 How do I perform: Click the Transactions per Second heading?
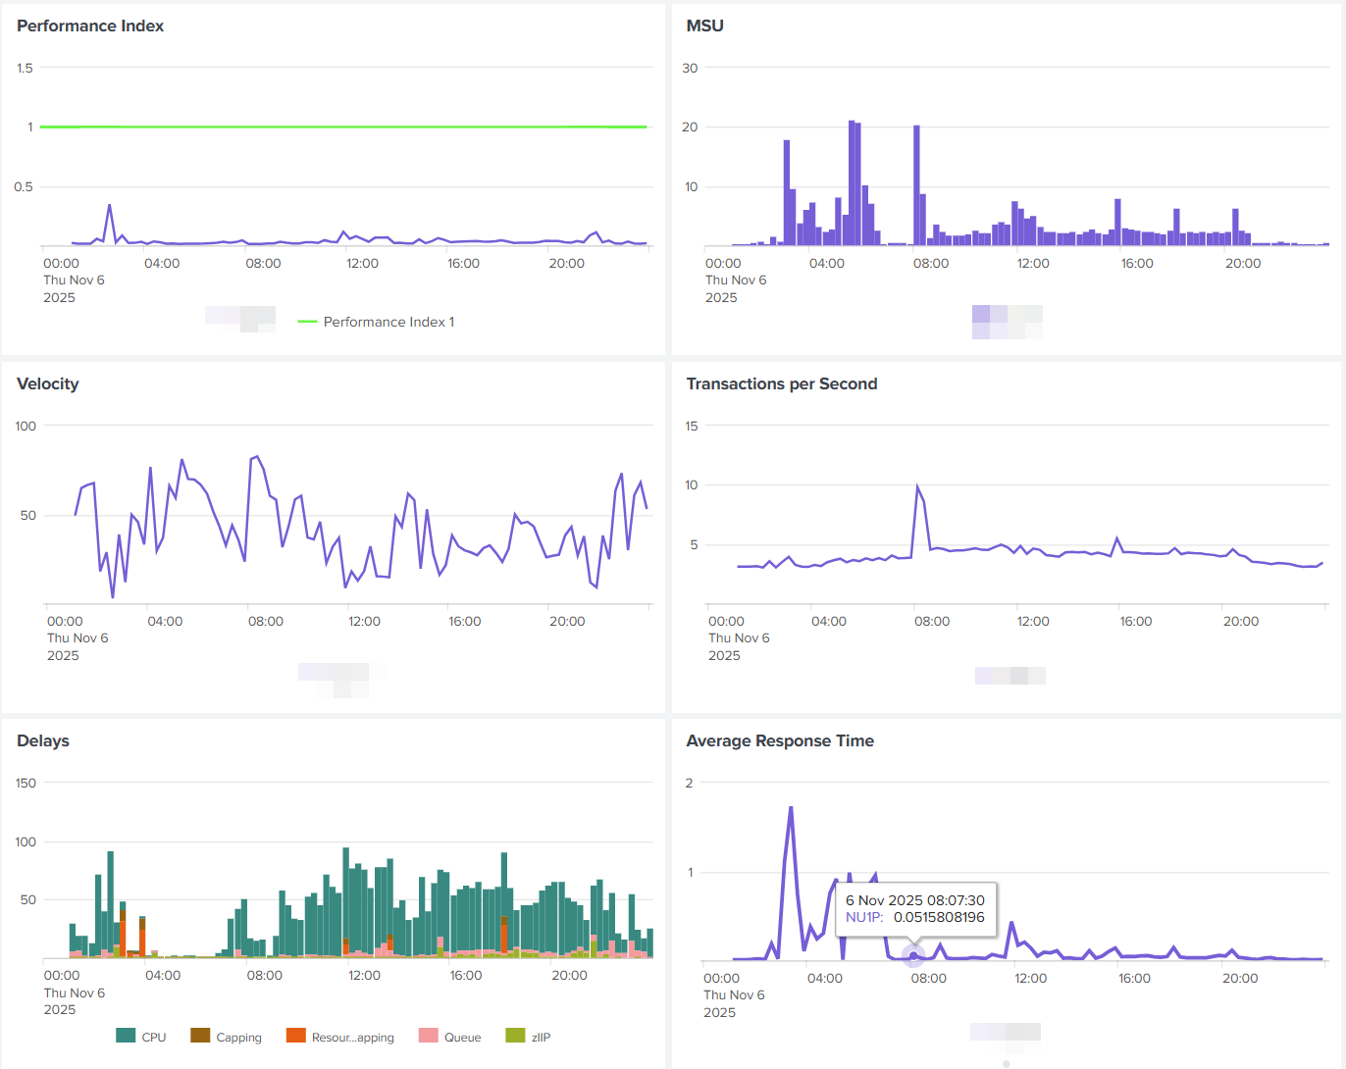coord(782,384)
